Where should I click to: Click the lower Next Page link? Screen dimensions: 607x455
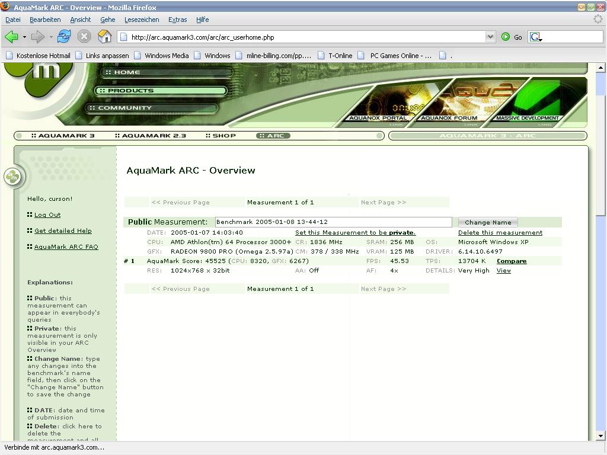[384, 289]
